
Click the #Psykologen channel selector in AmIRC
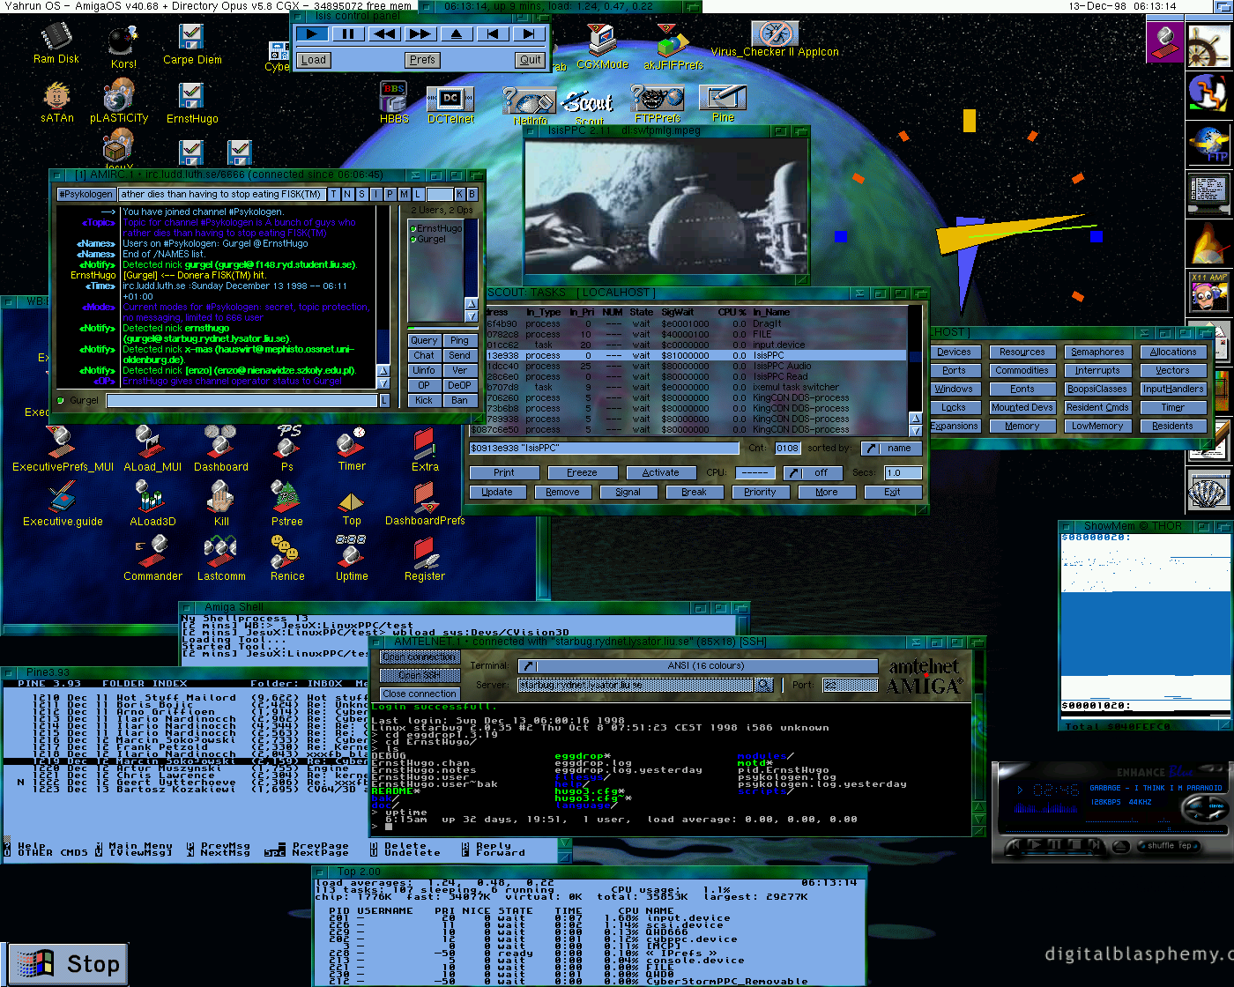click(86, 194)
